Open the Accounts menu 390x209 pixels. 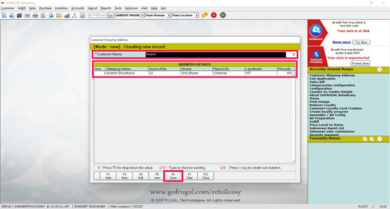click(x=78, y=8)
